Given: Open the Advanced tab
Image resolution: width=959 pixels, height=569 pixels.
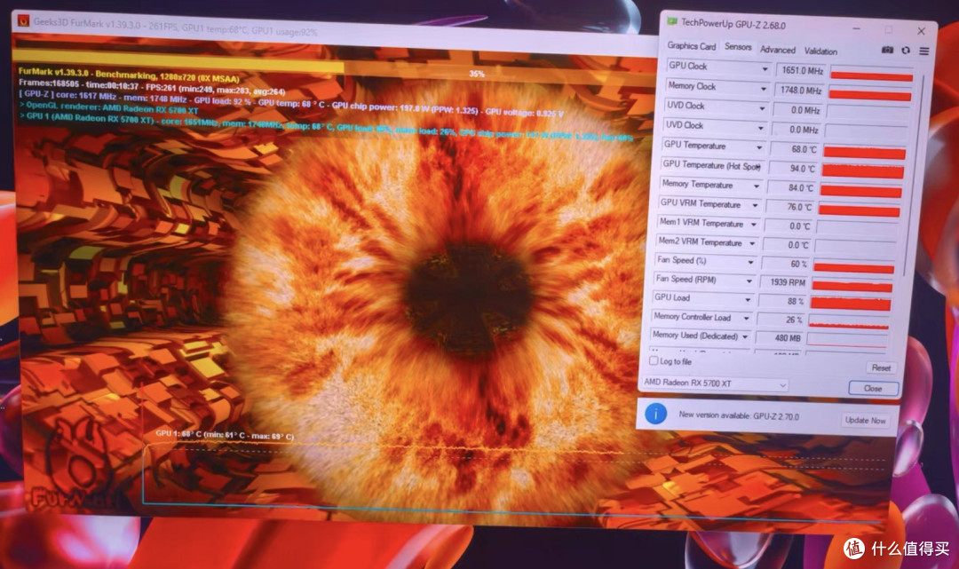Looking at the screenshot, I should click(x=777, y=50).
